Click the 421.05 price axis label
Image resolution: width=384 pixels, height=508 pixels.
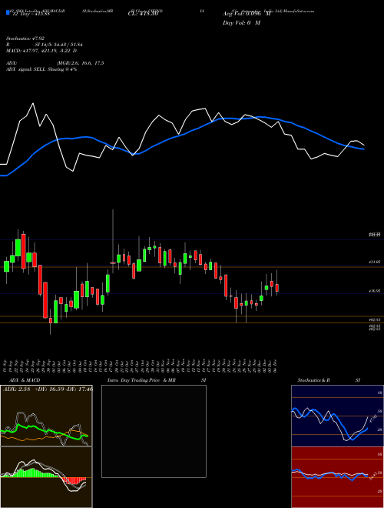point(375,262)
